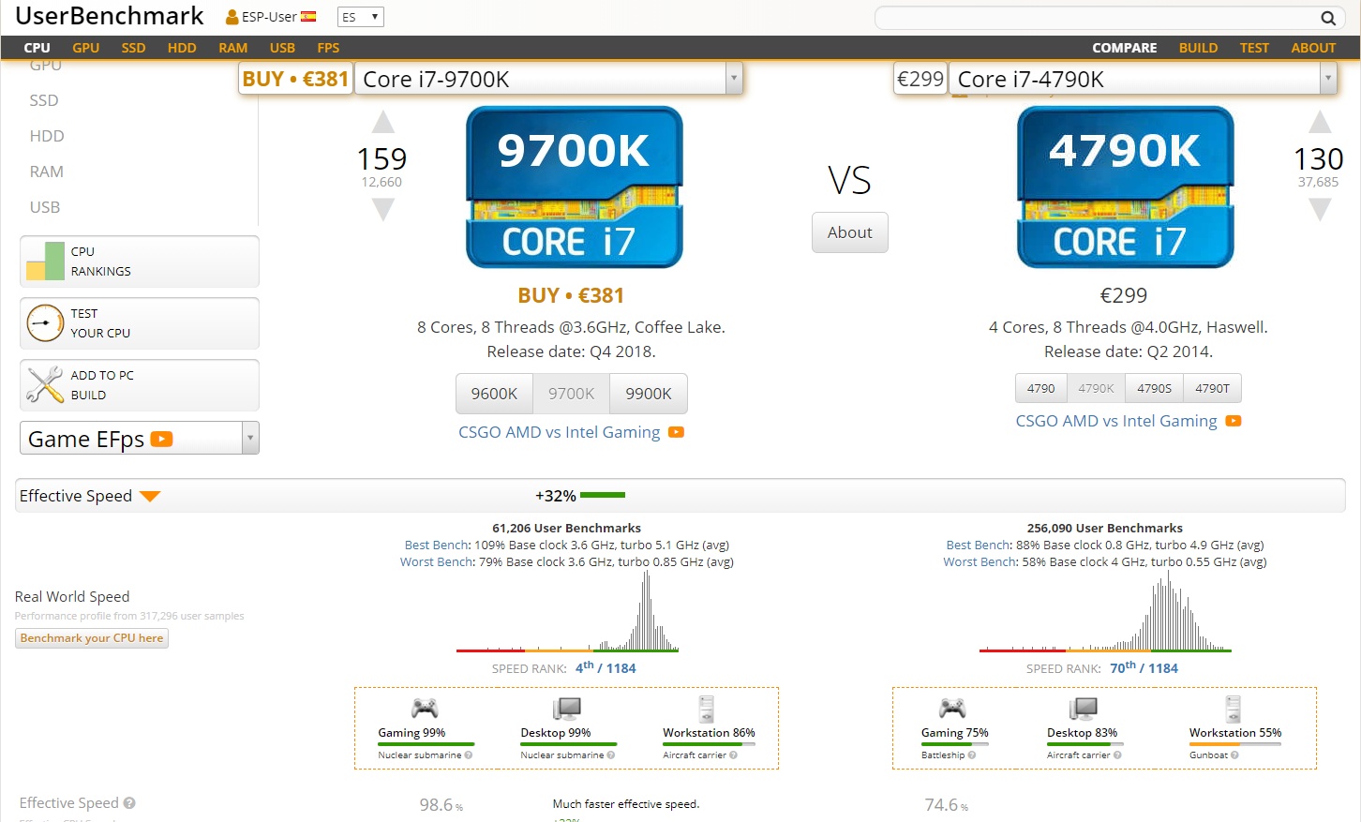Open the GPU tab in navbar
1361x822 pixels.
pos(86,48)
